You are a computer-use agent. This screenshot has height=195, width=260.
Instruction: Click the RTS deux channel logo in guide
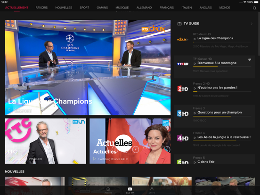[x=183, y=40]
